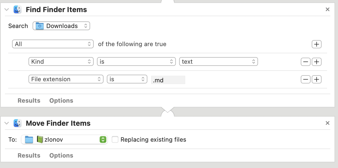This screenshot has height=168, width=338.
Task: Add a rule after the Kind condition
Action: click(317, 62)
